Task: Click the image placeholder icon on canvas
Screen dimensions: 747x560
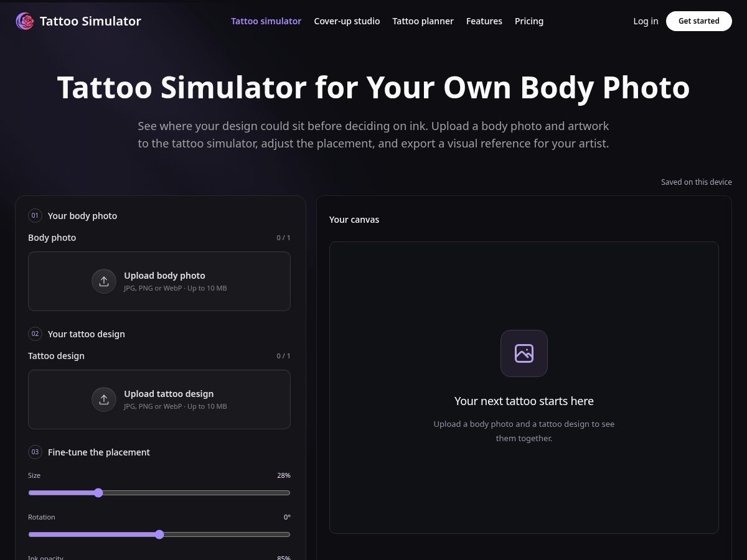Action: point(524,353)
